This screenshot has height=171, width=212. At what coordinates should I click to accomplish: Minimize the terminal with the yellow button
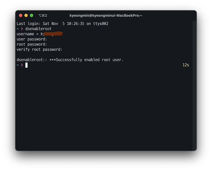pyautogui.click(x=26, y=15)
